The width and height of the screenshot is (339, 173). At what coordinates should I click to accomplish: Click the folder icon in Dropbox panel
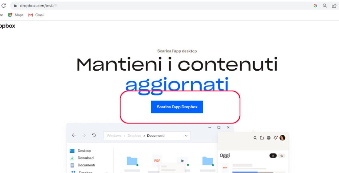click(262, 138)
